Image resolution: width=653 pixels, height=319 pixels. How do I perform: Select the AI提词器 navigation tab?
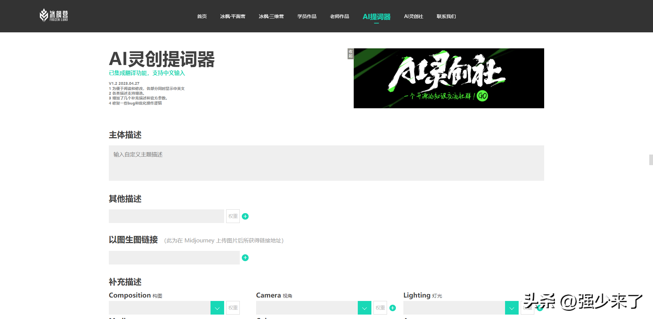pyautogui.click(x=376, y=17)
